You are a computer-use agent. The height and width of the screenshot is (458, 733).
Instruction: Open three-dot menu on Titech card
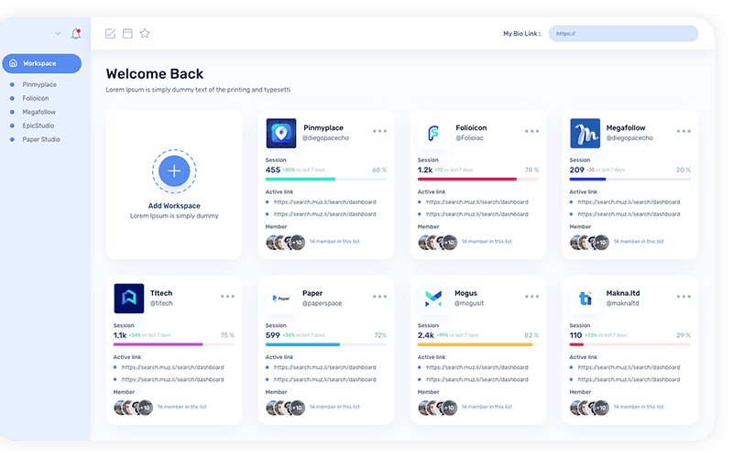coord(227,297)
